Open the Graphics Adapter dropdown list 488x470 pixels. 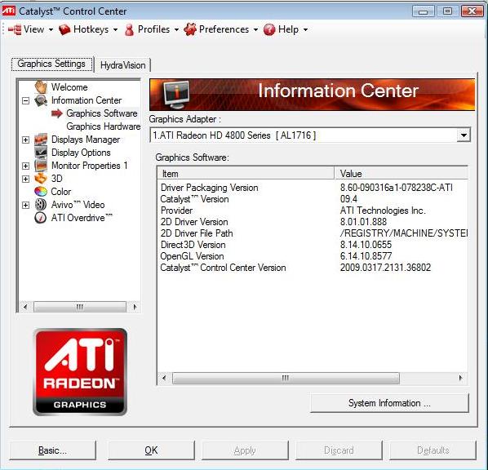(x=464, y=135)
